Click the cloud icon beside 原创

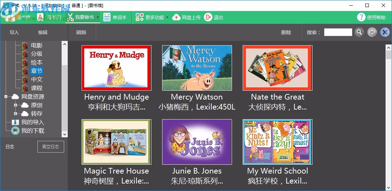pos(25,105)
